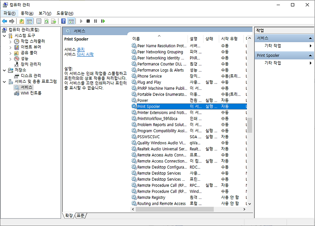Viewport: 315px width, 226px height.
Task: Click the 다시 시작 link
Action: point(85,54)
